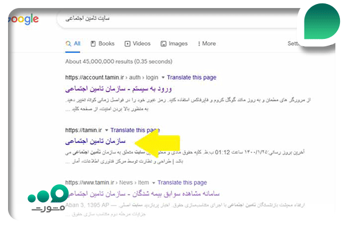
Task: Expand dropdown arrow next to www.tamin.ir News Item
Action: coord(154,183)
